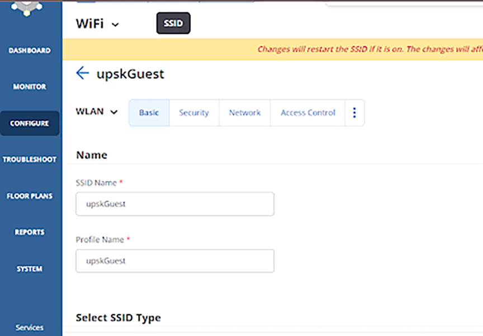Image resolution: width=483 pixels, height=336 pixels.
Task: Go back using the blue back arrow
Action: pyautogui.click(x=82, y=73)
